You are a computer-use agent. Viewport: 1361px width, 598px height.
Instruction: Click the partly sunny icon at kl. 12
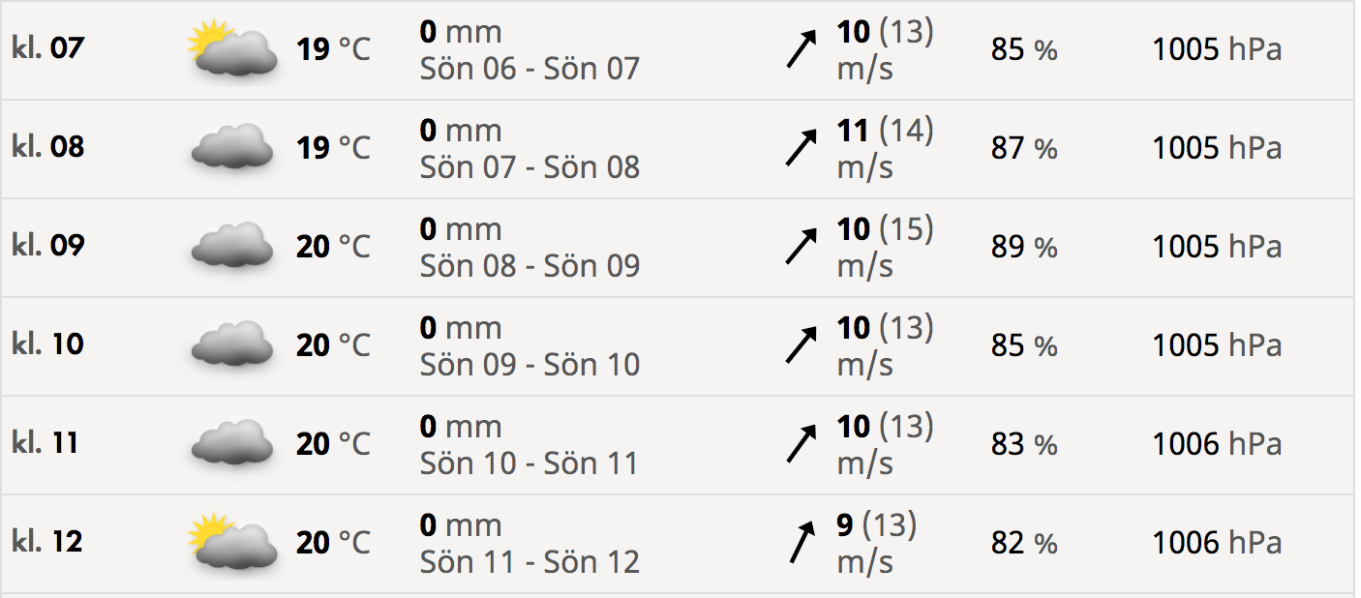click(232, 542)
